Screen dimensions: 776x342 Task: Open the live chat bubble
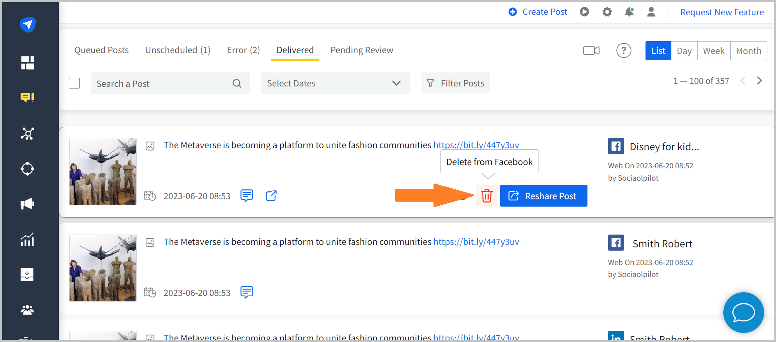(743, 312)
